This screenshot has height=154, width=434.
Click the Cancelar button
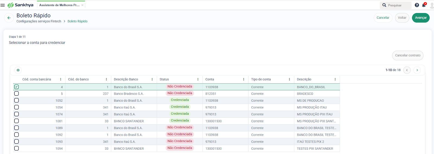(x=383, y=18)
